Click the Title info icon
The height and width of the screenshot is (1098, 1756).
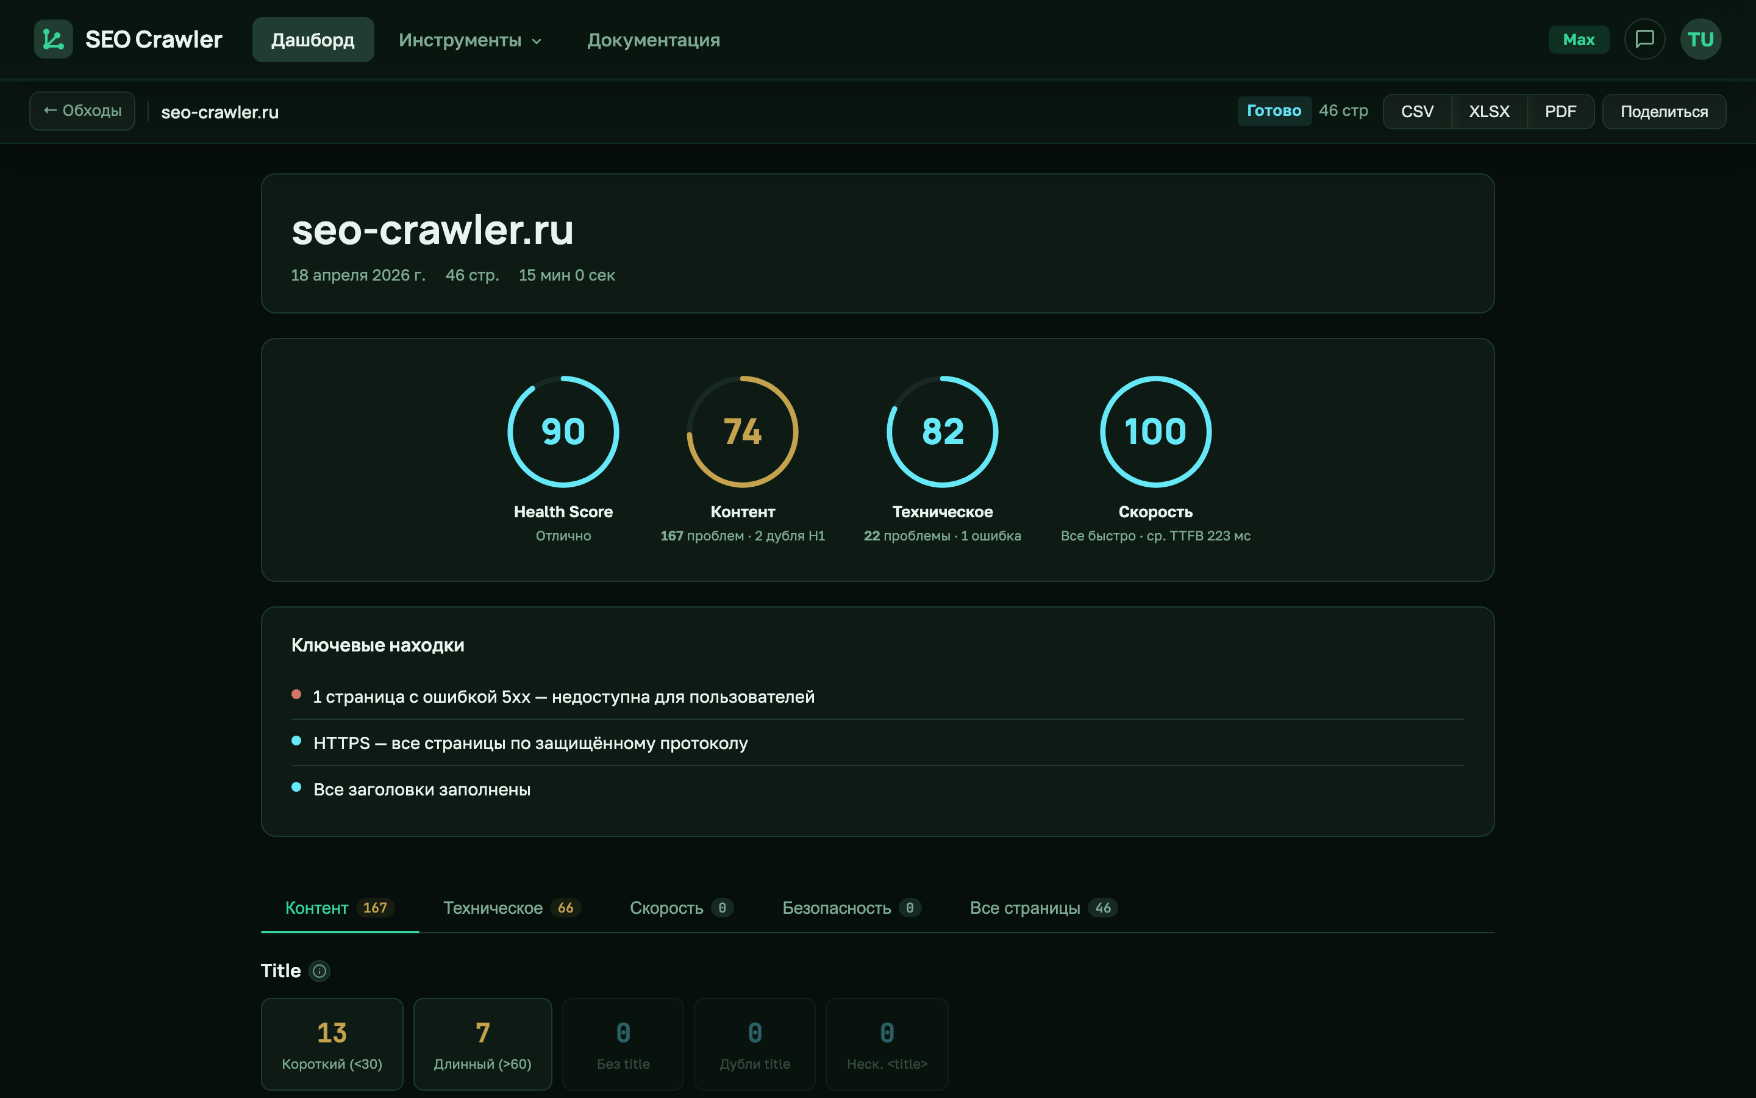click(x=319, y=971)
